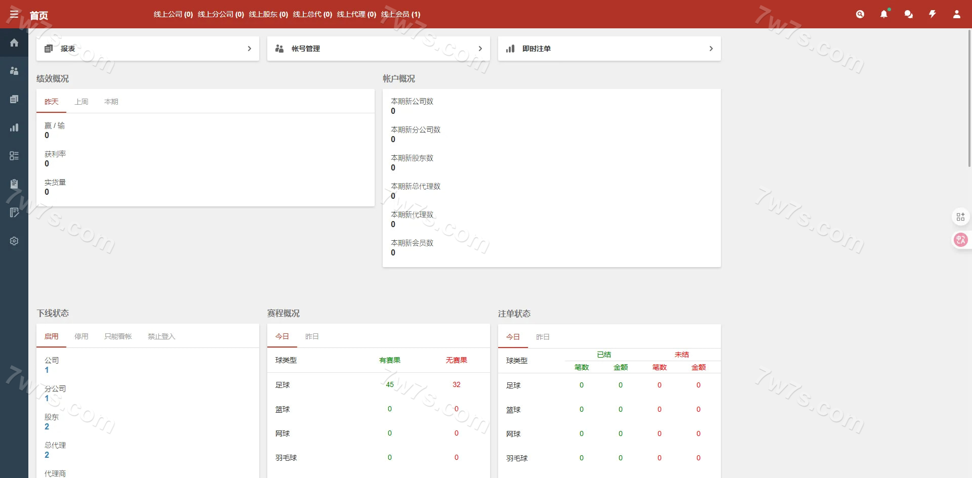Click the home icon in sidebar
Viewport: 972px width, 478px height.
click(x=14, y=42)
